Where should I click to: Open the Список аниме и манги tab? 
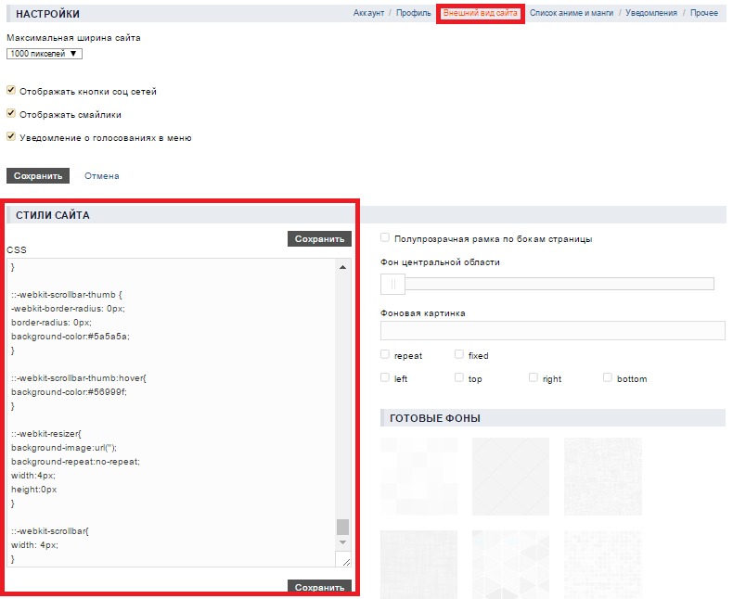coord(573,13)
